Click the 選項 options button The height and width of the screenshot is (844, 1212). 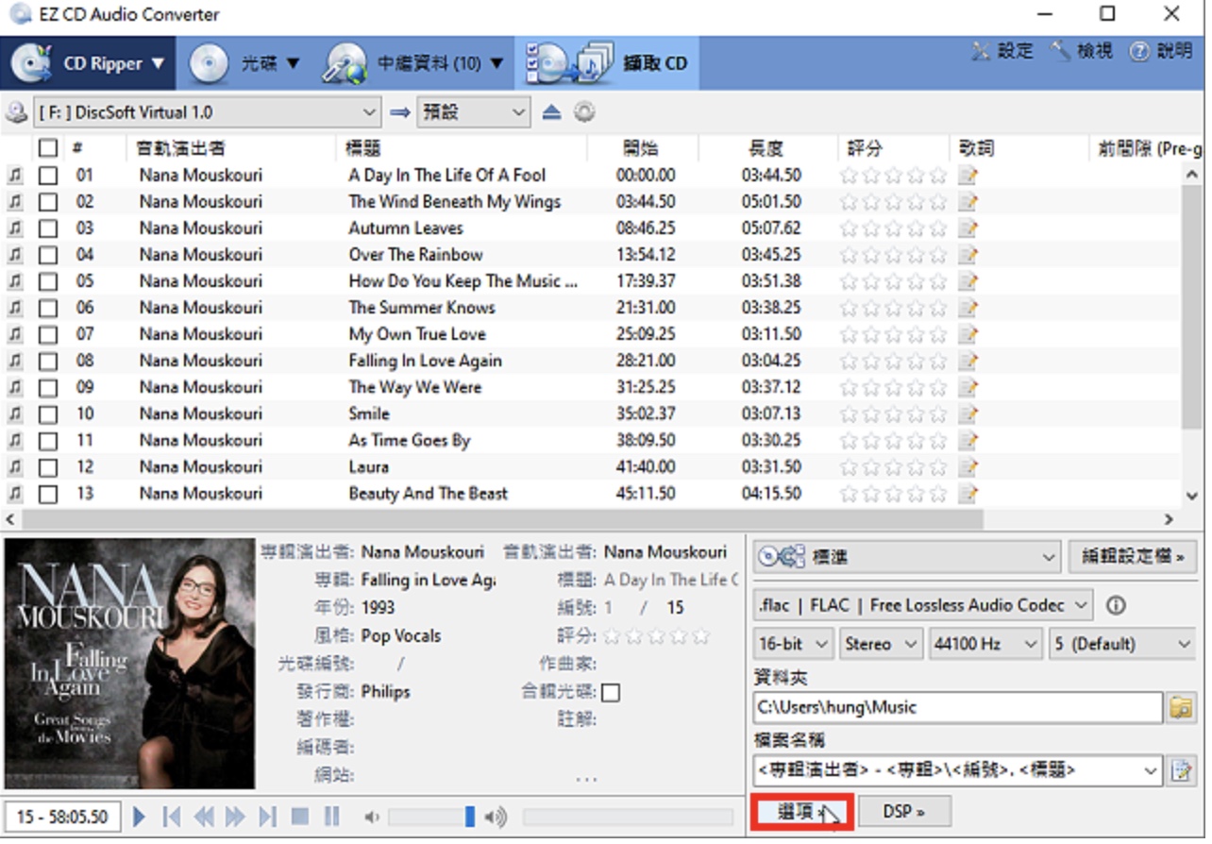(x=803, y=813)
